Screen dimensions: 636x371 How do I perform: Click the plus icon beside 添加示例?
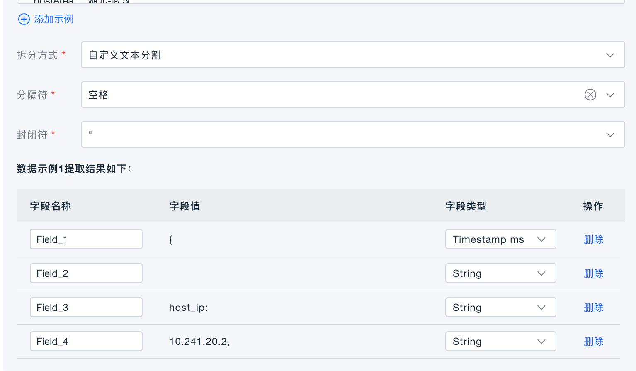24,19
